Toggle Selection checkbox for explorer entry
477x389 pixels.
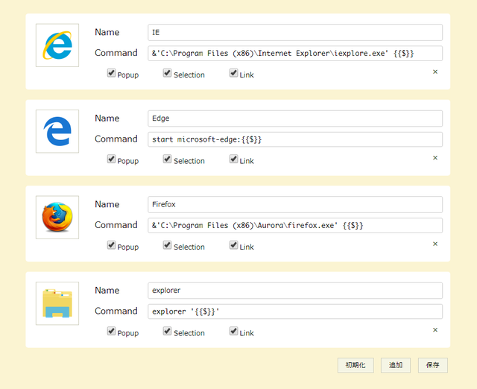pyautogui.click(x=167, y=331)
